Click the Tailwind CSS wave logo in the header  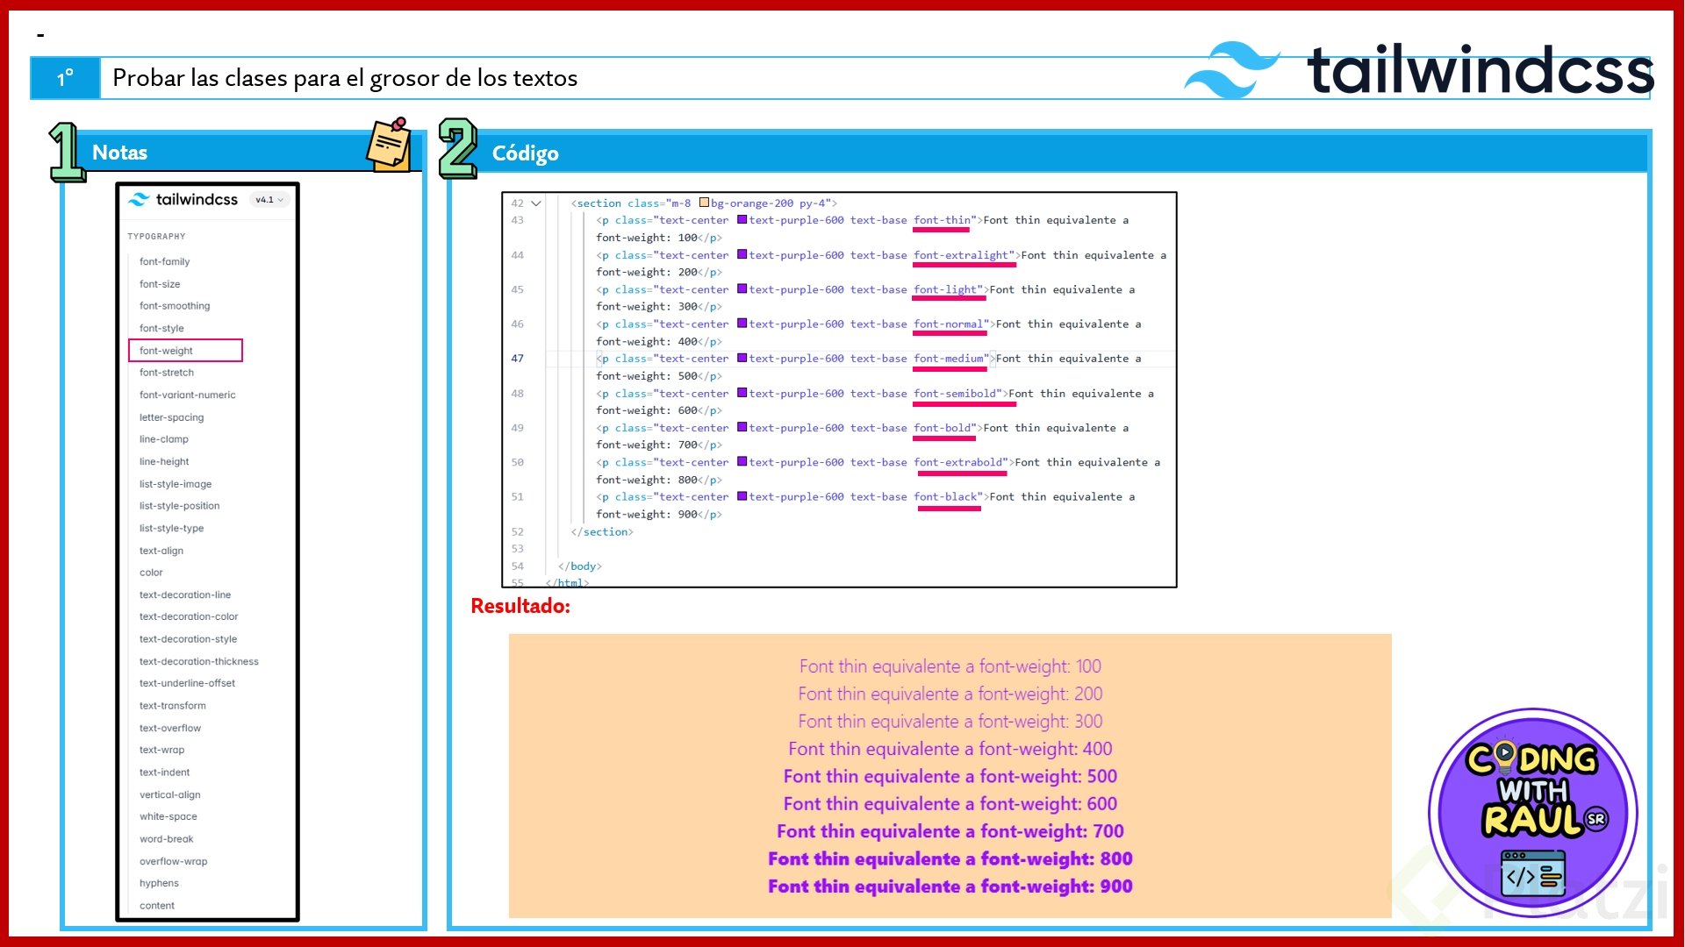(1230, 70)
